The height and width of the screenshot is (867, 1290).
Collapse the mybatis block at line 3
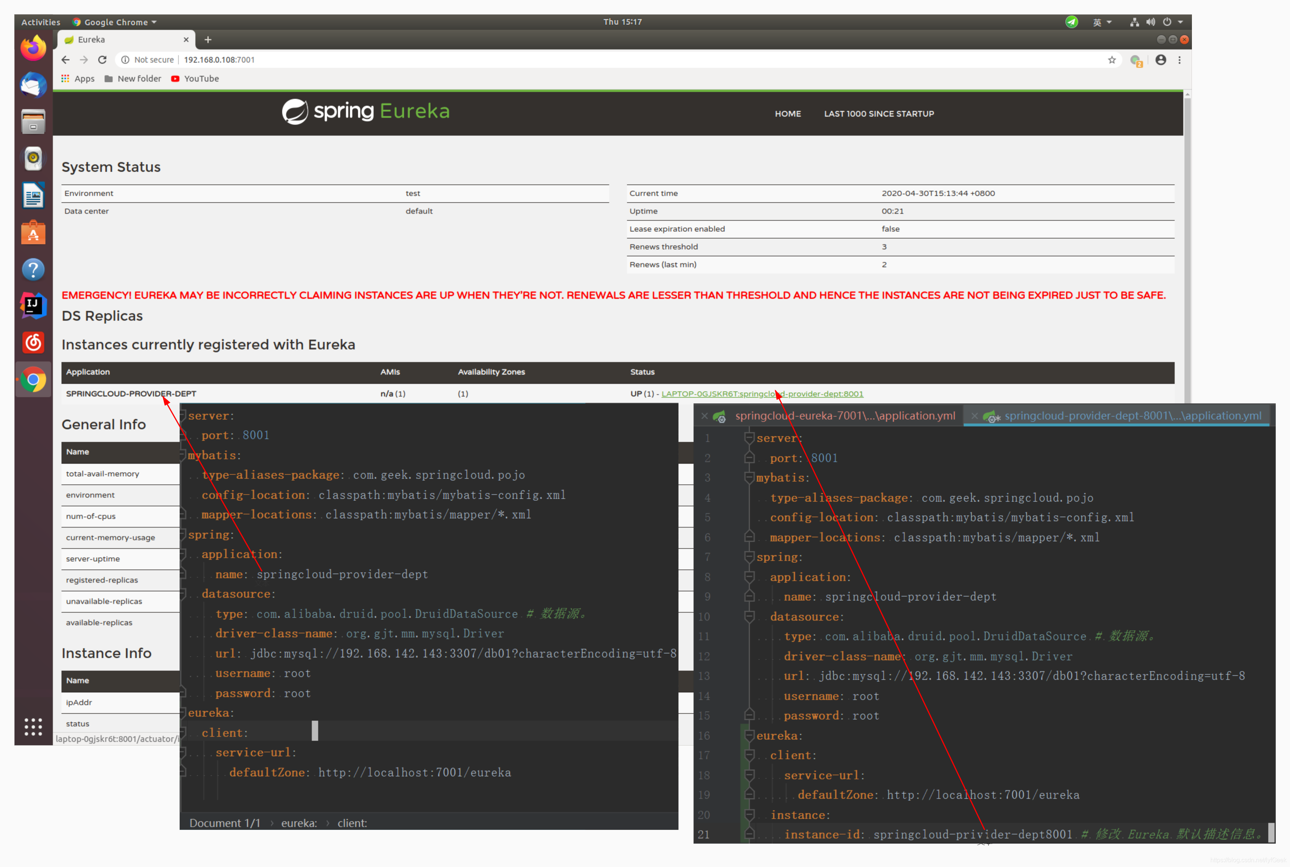(x=749, y=478)
